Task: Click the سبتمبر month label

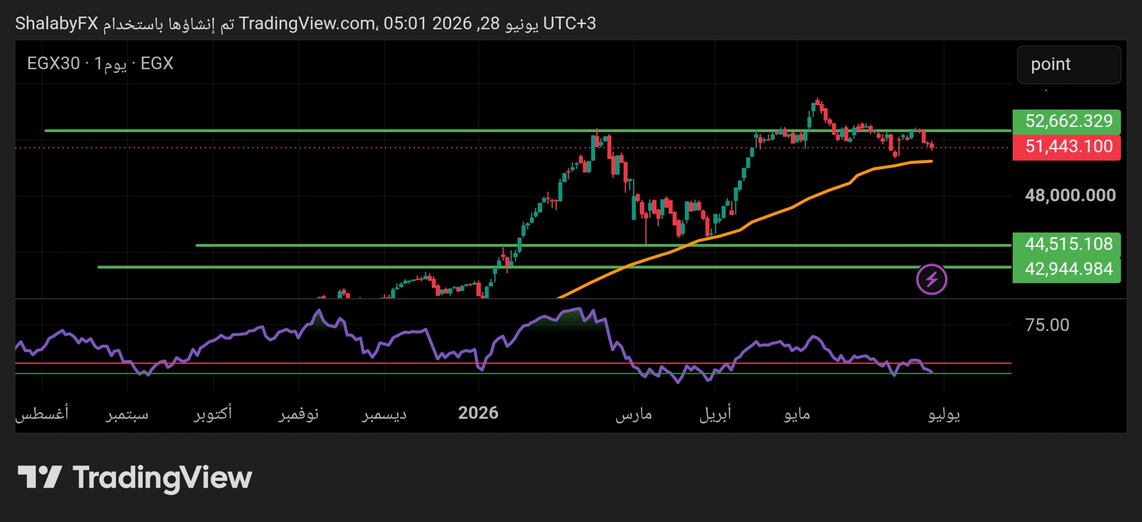Action: (x=127, y=414)
